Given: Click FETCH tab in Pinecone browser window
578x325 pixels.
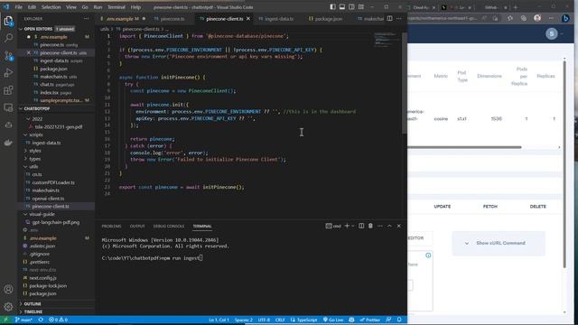Looking at the screenshot, I should coord(489,207).
